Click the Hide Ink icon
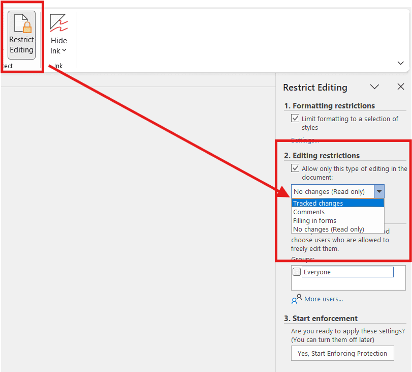The image size is (412, 372). [58, 22]
